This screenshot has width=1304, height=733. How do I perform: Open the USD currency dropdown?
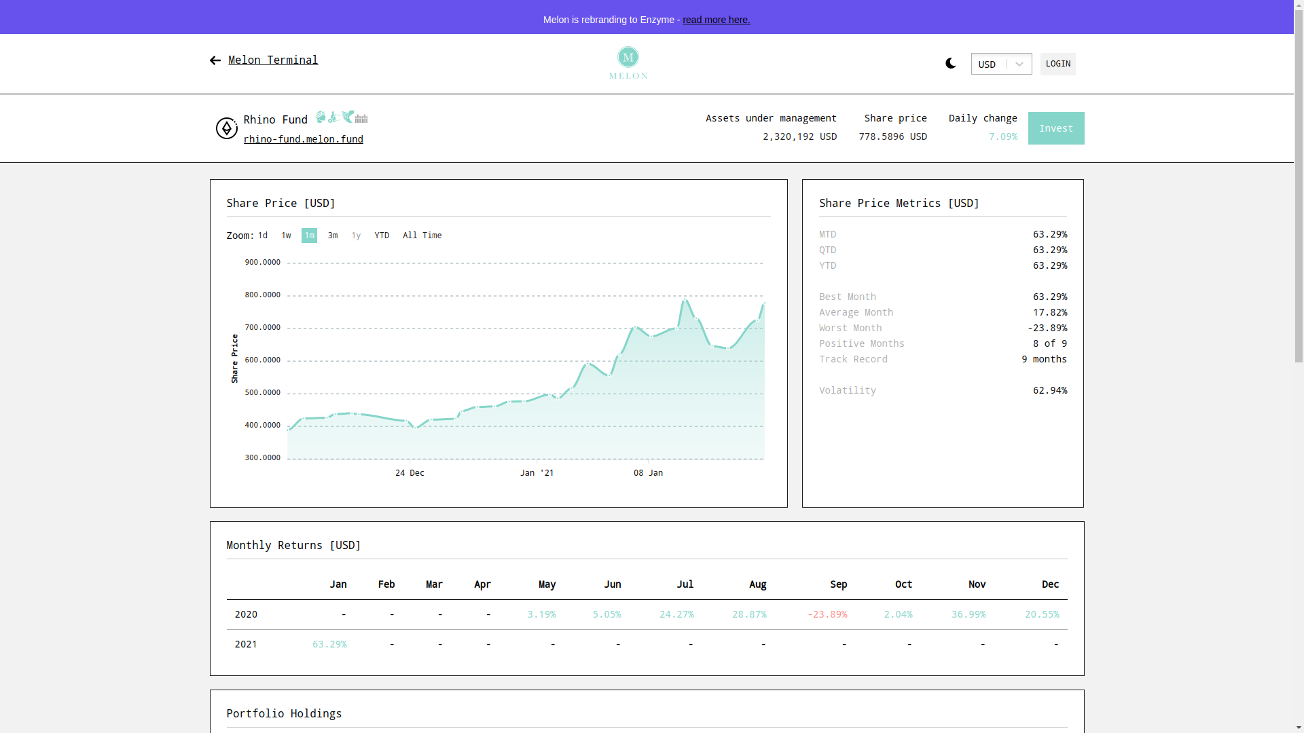(990, 64)
